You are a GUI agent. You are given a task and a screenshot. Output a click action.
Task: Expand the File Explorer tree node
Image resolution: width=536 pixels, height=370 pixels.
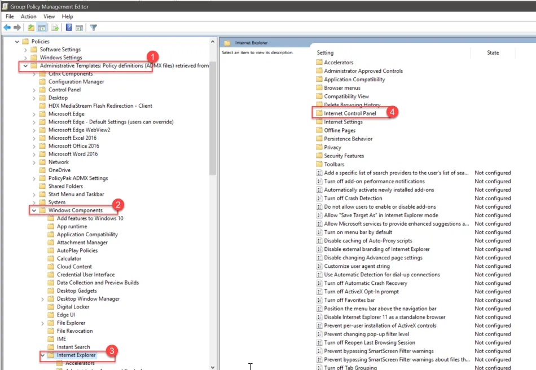click(x=42, y=323)
